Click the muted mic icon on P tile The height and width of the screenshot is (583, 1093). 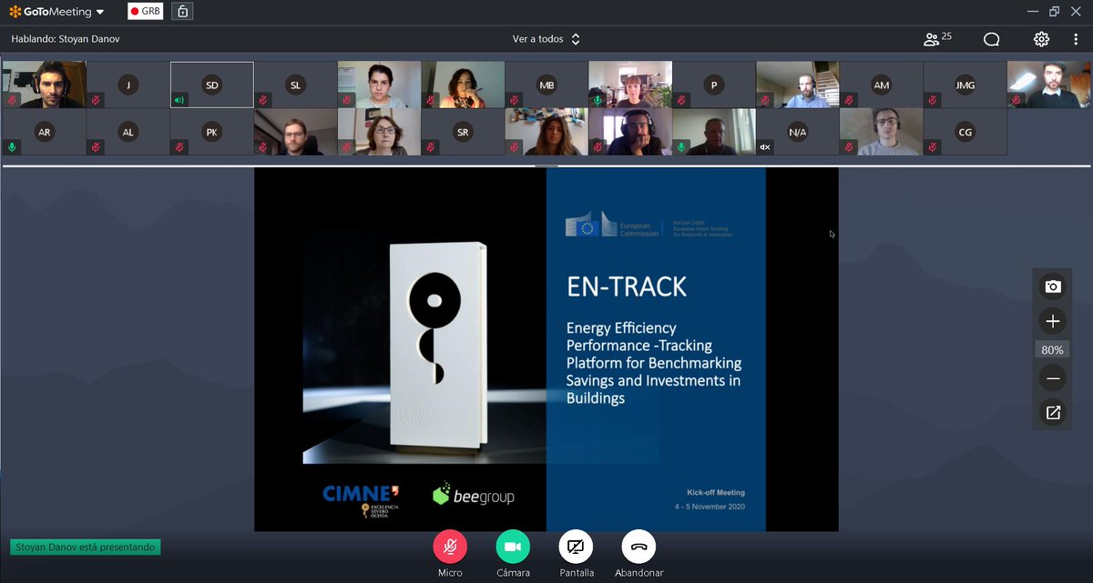[x=681, y=100]
